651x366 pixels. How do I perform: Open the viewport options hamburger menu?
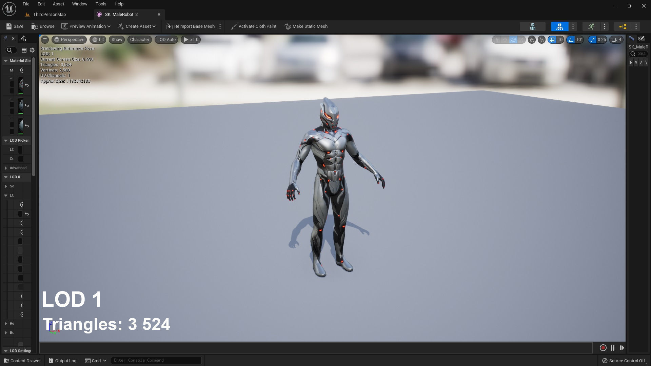45,40
